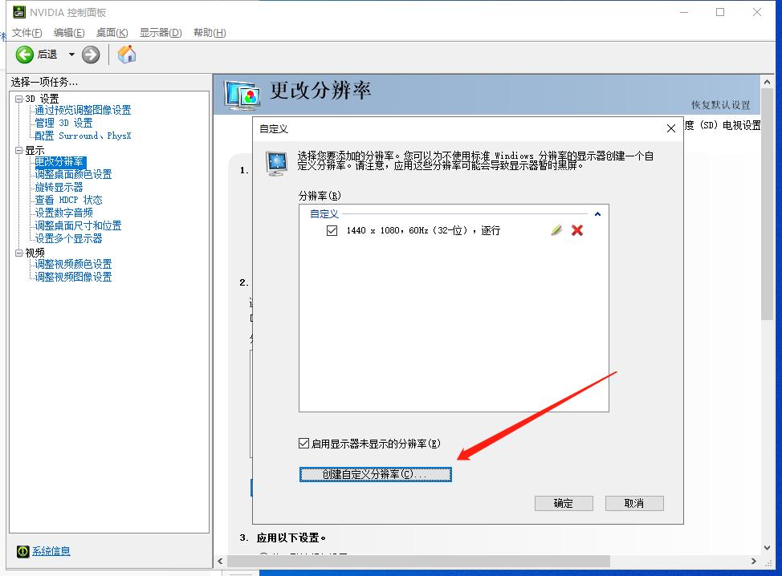The image size is (782, 576).
Task: Confirm the dialog with 确定
Action: click(564, 503)
